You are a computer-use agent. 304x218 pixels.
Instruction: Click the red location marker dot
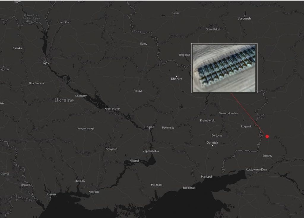[x=267, y=137]
